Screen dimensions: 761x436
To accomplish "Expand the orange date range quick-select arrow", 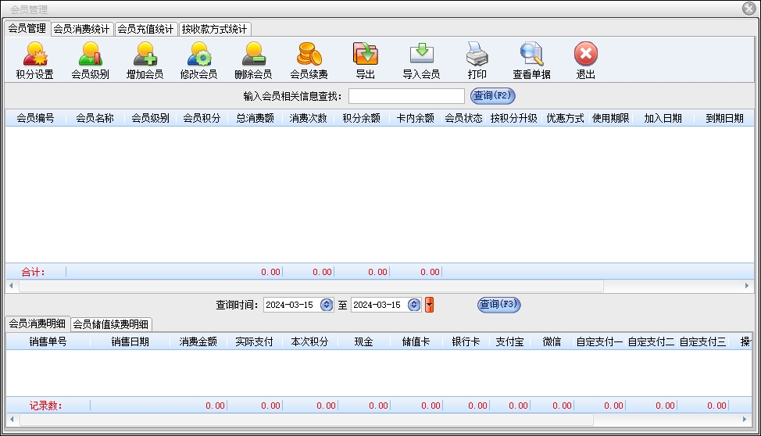I will click(429, 305).
